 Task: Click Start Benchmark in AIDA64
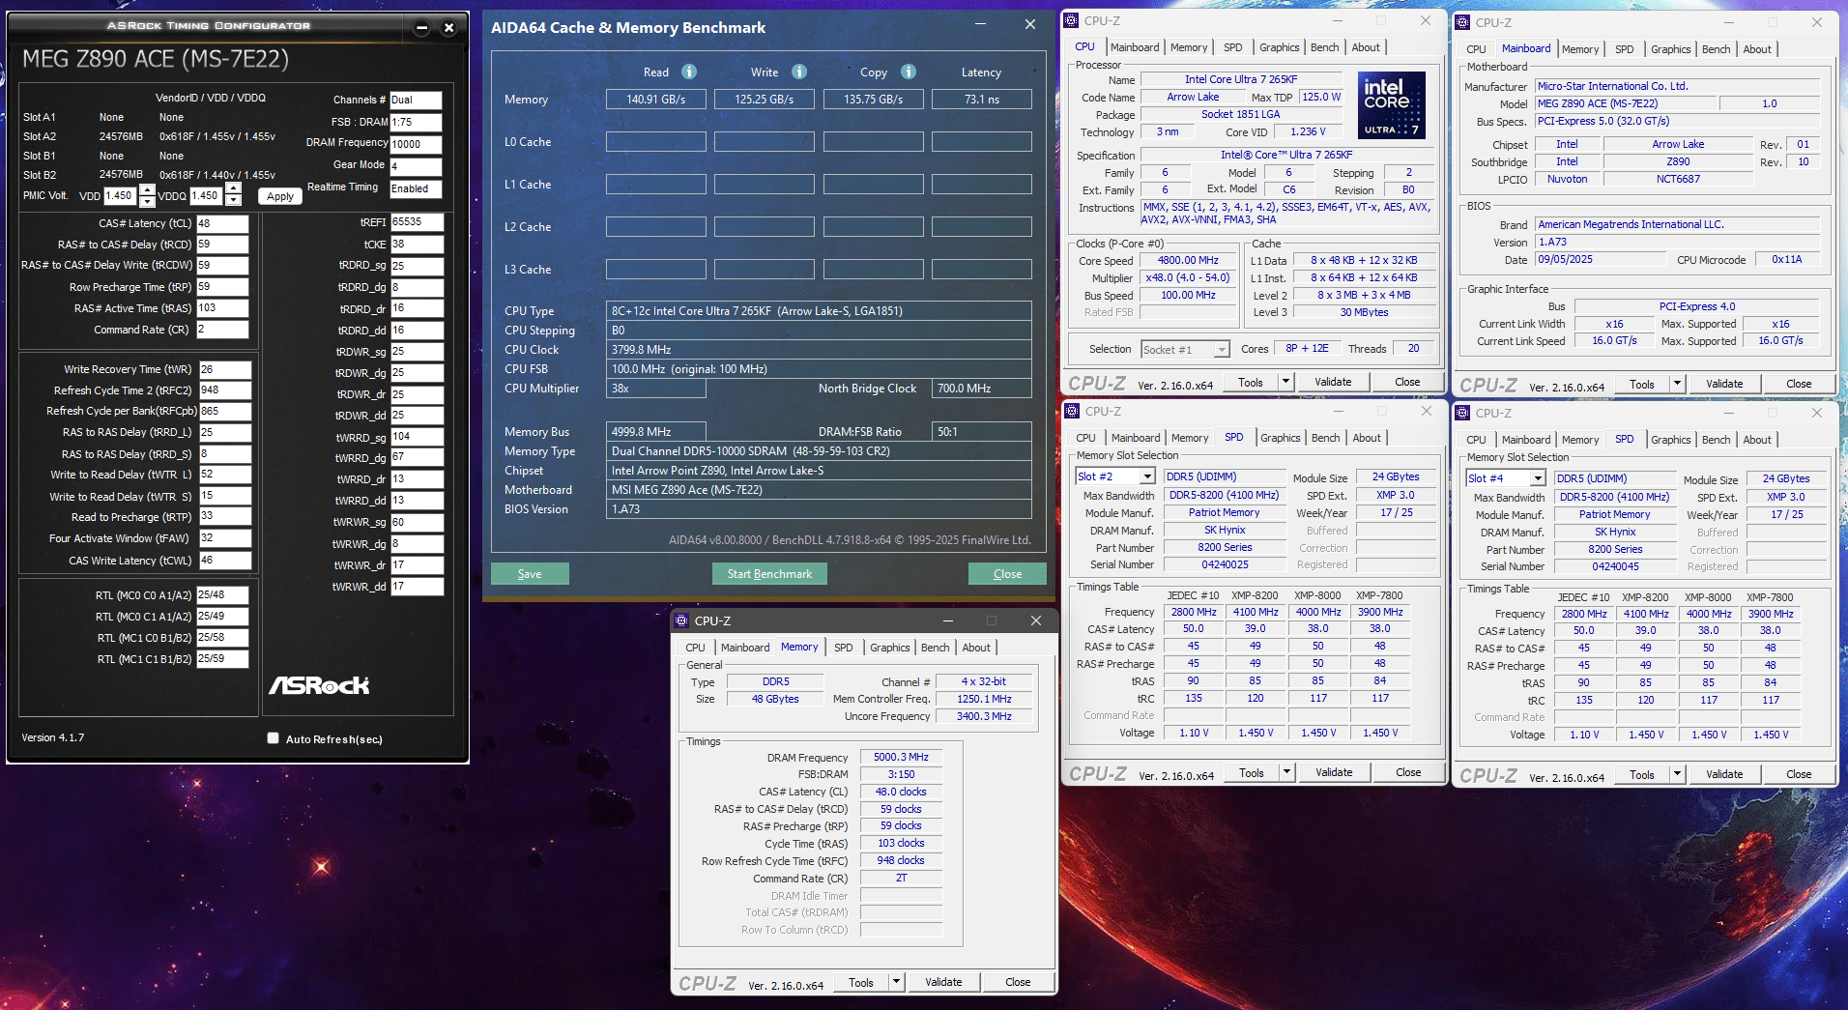click(x=769, y=574)
